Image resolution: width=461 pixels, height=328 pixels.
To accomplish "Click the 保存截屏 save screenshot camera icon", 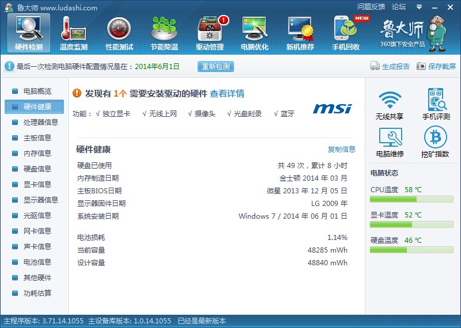I will 421,66.
